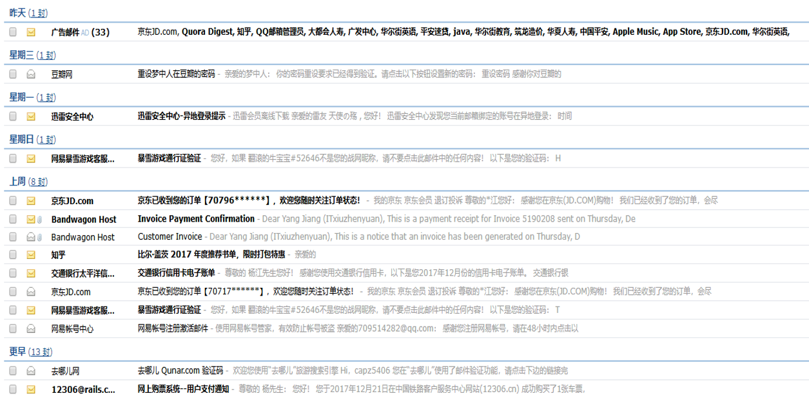This screenshot has width=809, height=398.
Task: Select the 交通银行太平洋信 mail checkbox
Action: click(13, 274)
